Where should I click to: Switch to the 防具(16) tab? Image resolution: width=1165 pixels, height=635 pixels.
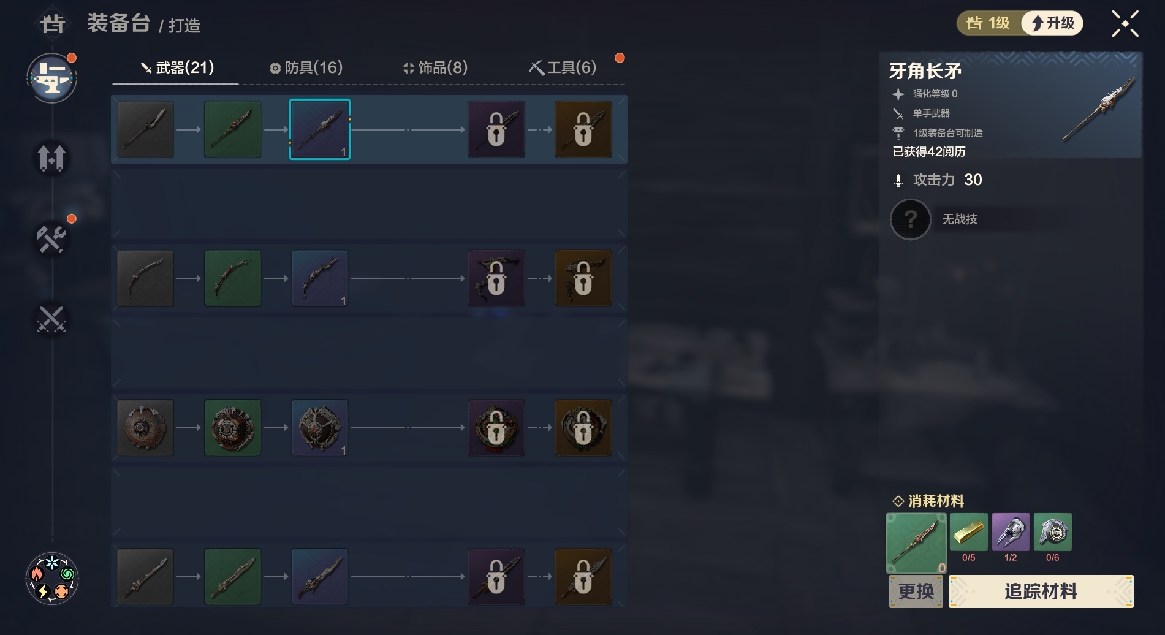(306, 67)
